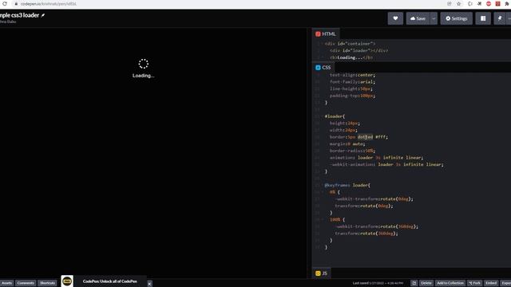This screenshot has height=287, width=511.
Task: Open the Assets panel
Action: point(7,283)
